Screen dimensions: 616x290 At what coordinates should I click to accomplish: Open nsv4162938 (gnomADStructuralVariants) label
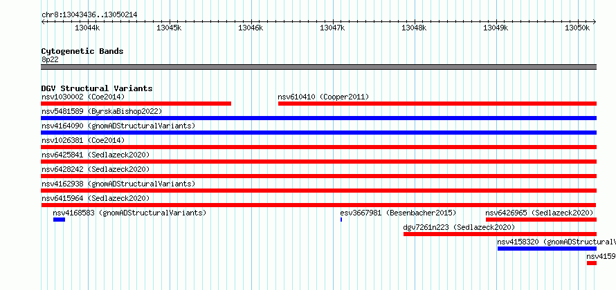point(118,184)
